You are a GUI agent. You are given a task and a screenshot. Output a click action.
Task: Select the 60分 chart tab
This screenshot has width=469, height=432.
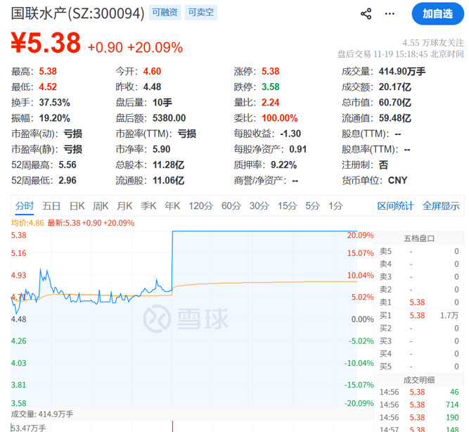coord(231,205)
